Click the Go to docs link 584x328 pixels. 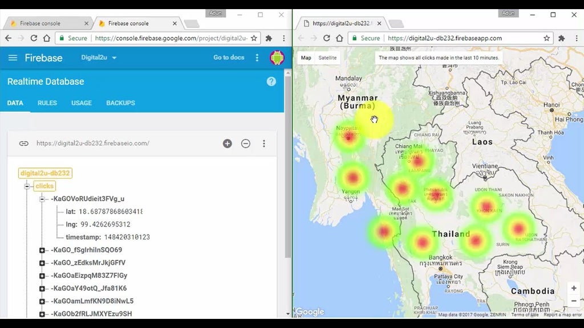point(228,58)
